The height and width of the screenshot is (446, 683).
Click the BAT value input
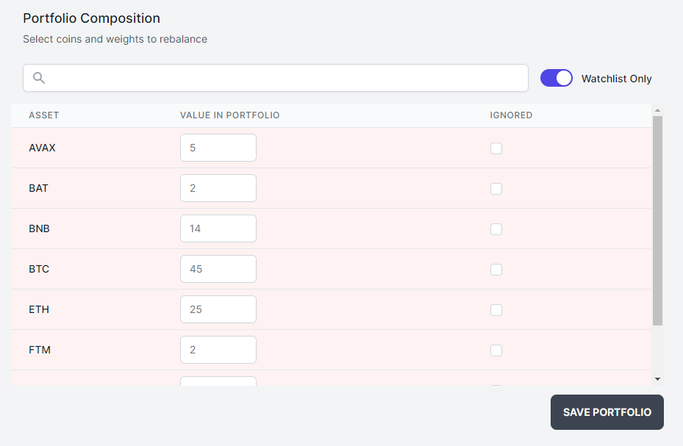coord(218,188)
